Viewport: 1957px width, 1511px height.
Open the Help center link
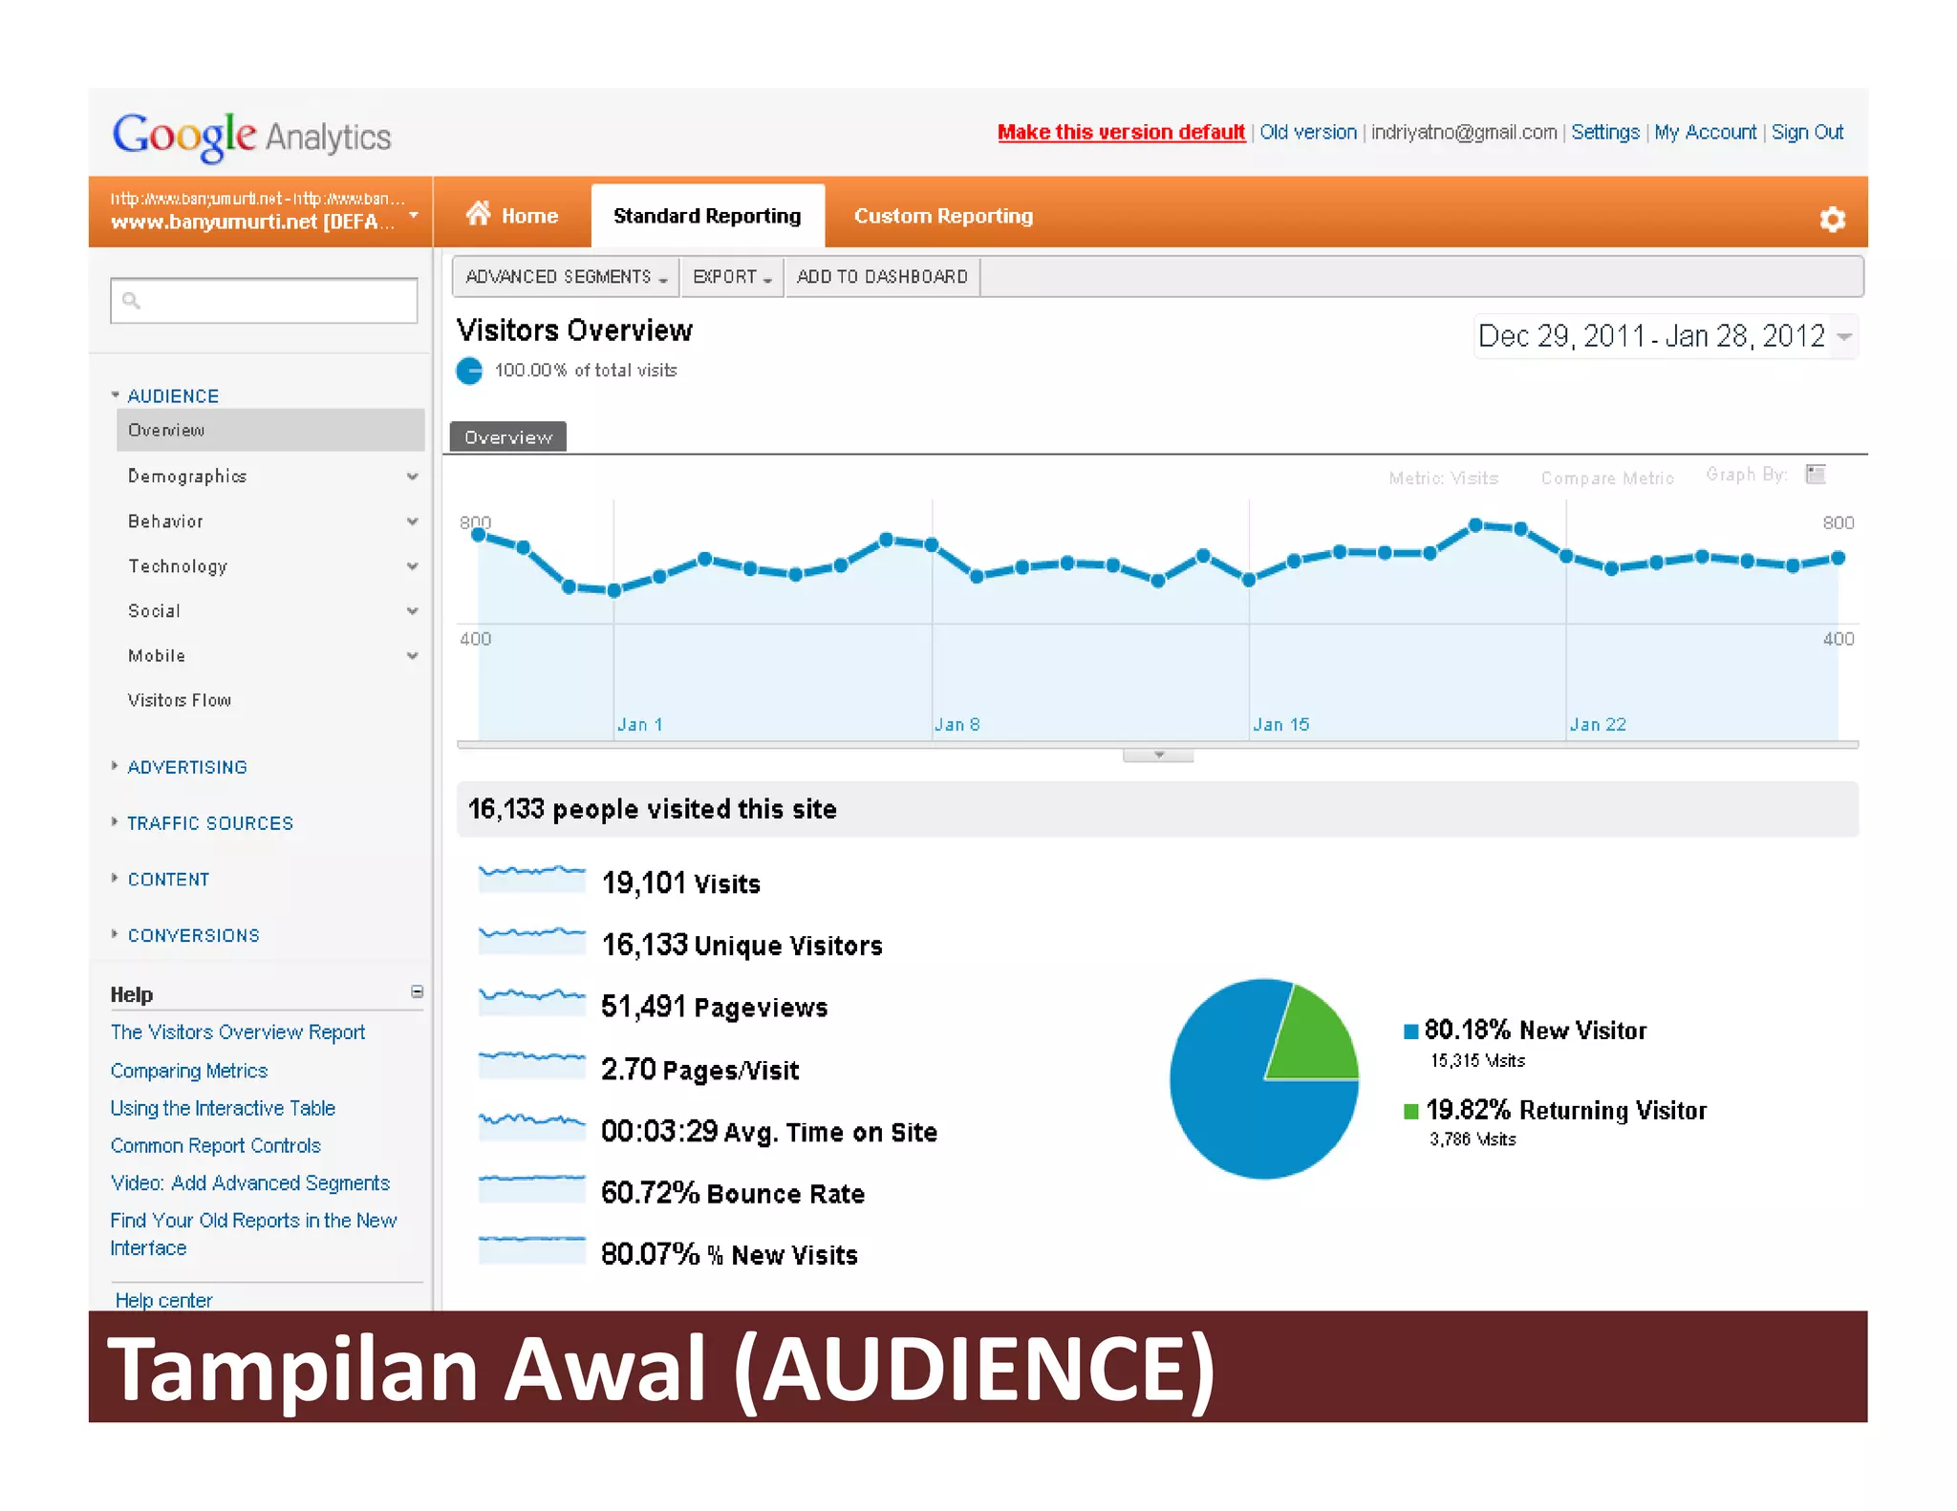163,1300
